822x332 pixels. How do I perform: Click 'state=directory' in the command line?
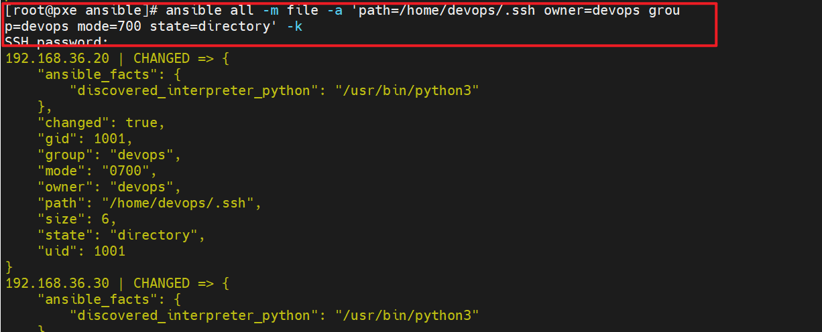pyautogui.click(x=209, y=28)
